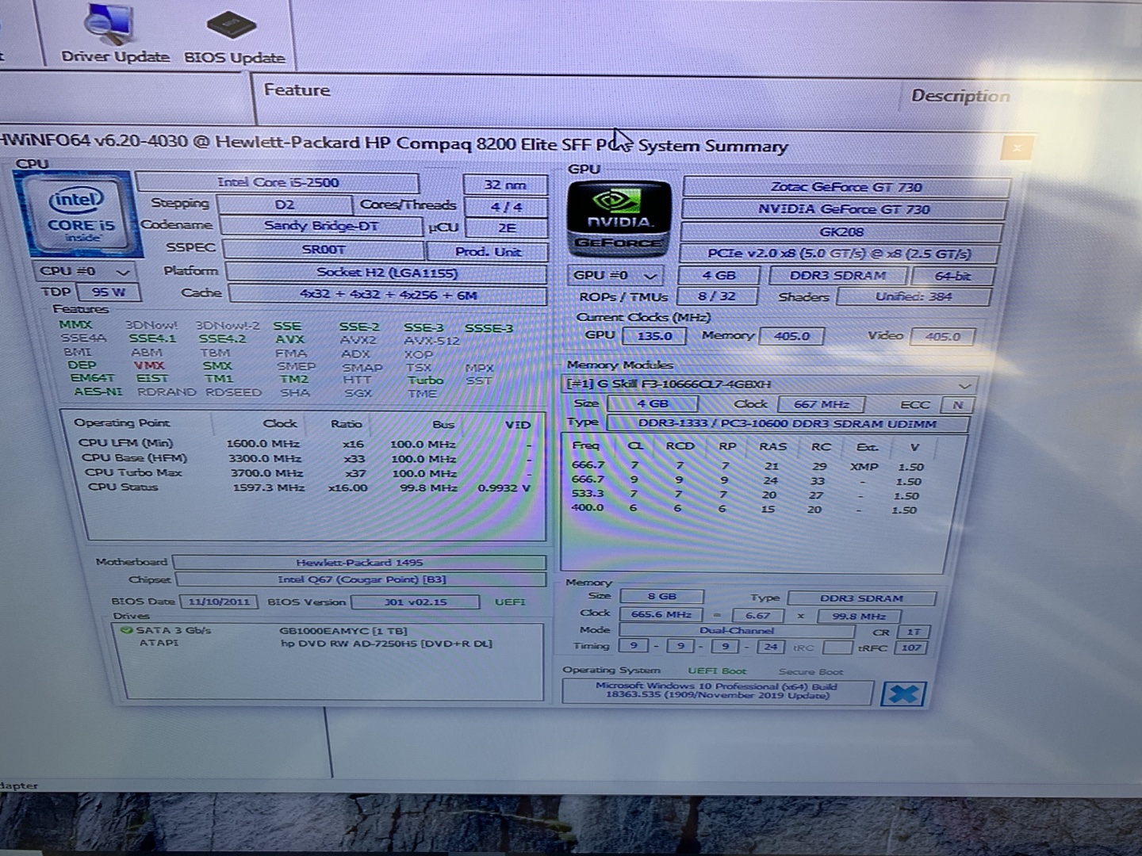Click the 533.3 frequency row in timing table

click(x=745, y=495)
